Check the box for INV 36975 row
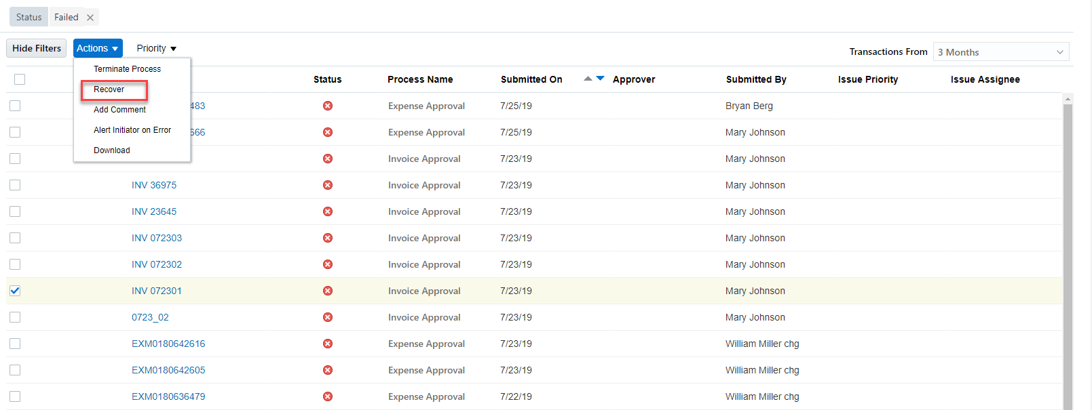The width and height of the screenshot is (1092, 410). pos(15,185)
